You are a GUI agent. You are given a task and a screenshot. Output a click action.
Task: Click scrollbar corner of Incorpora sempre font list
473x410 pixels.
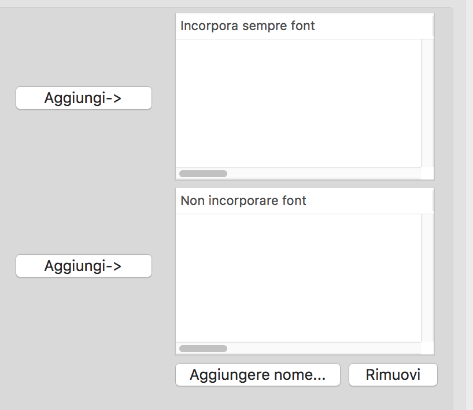(x=427, y=174)
